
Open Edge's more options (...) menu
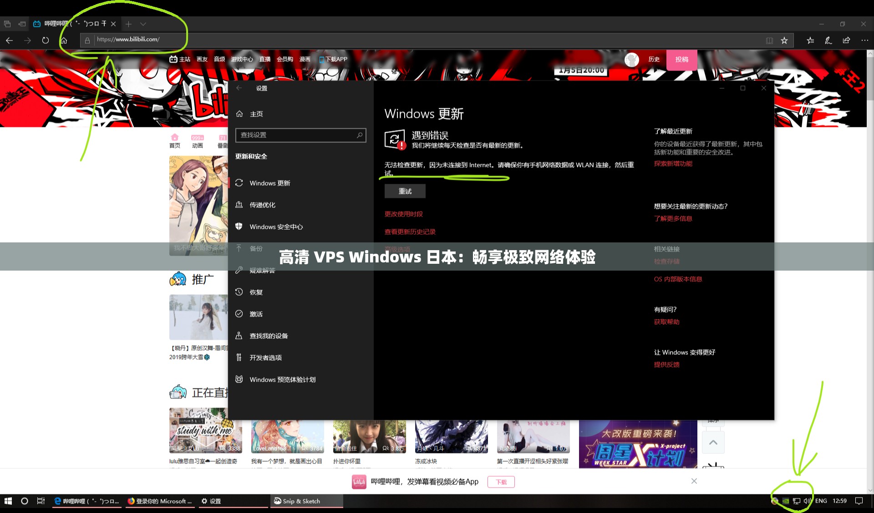(864, 40)
